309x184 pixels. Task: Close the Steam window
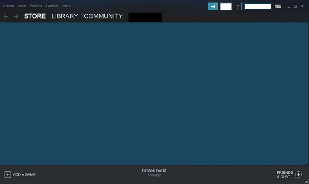click(x=302, y=6)
